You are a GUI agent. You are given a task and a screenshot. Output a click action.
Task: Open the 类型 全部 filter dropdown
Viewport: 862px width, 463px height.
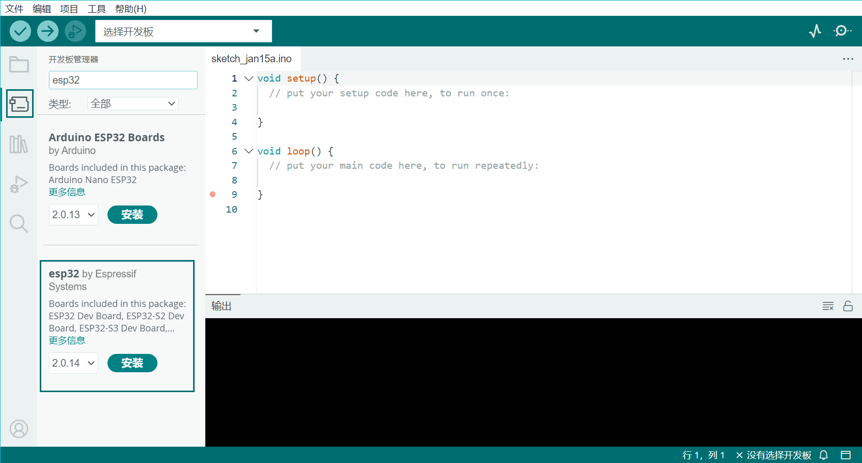[x=133, y=104]
